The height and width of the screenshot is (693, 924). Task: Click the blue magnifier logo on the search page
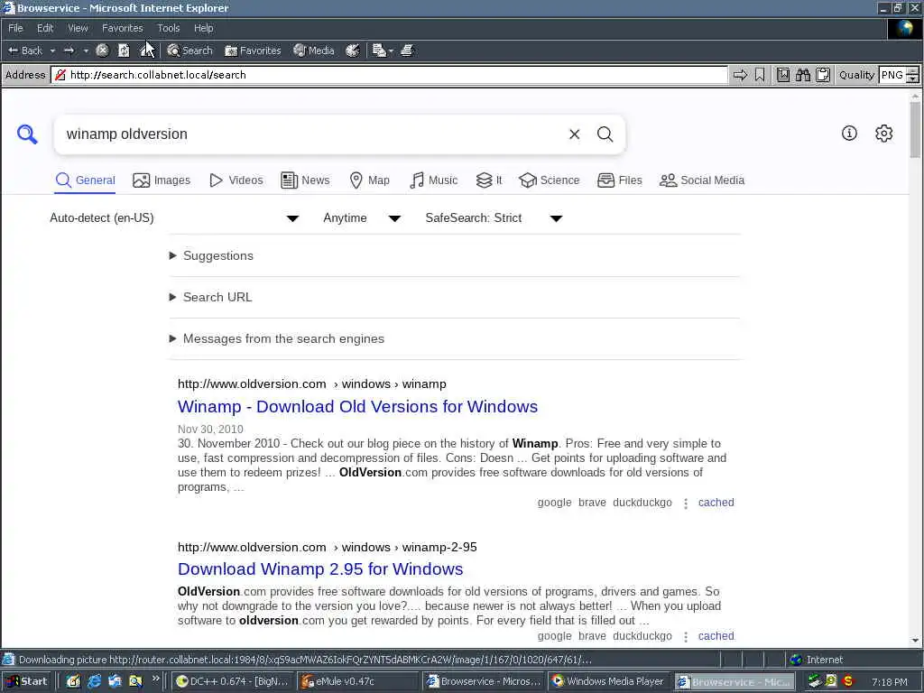pyautogui.click(x=27, y=134)
